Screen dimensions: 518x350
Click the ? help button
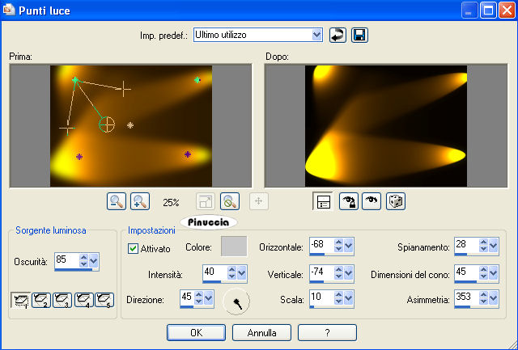[x=327, y=332]
